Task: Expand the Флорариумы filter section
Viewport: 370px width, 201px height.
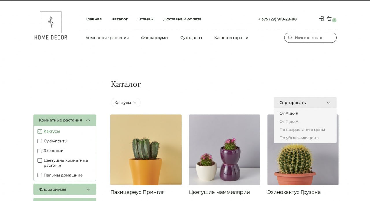Action: coord(65,189)
